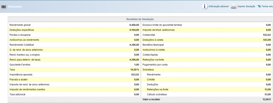Click Retenções na fonte above Pagamentos por conta
The image size is (273, 103).
153,60
